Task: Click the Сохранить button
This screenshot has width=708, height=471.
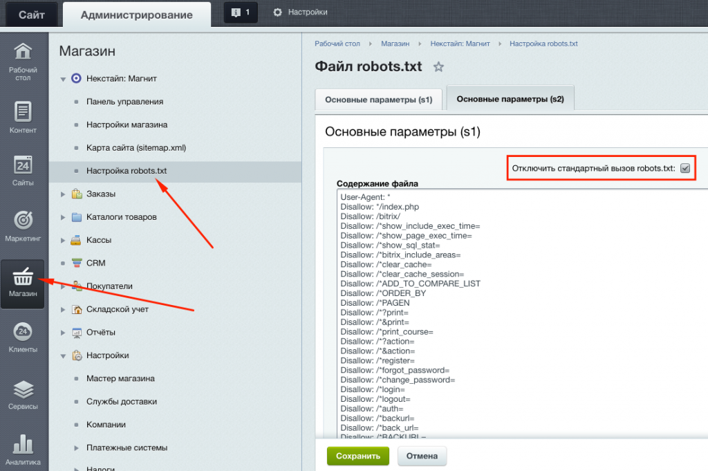Action: 357,456
